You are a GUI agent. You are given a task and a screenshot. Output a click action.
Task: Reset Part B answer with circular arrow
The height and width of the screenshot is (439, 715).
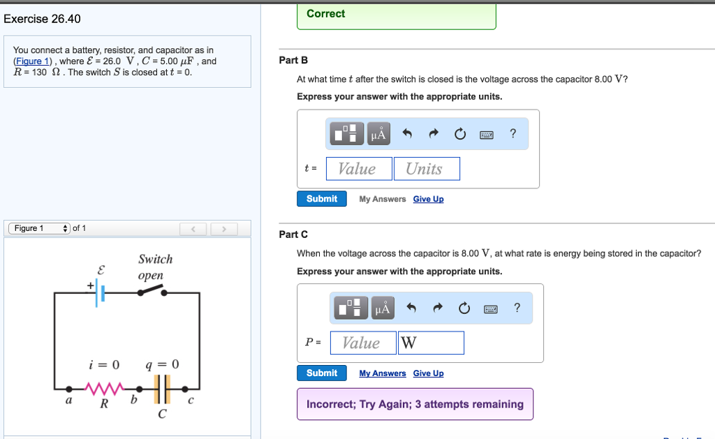pos(459,135)
